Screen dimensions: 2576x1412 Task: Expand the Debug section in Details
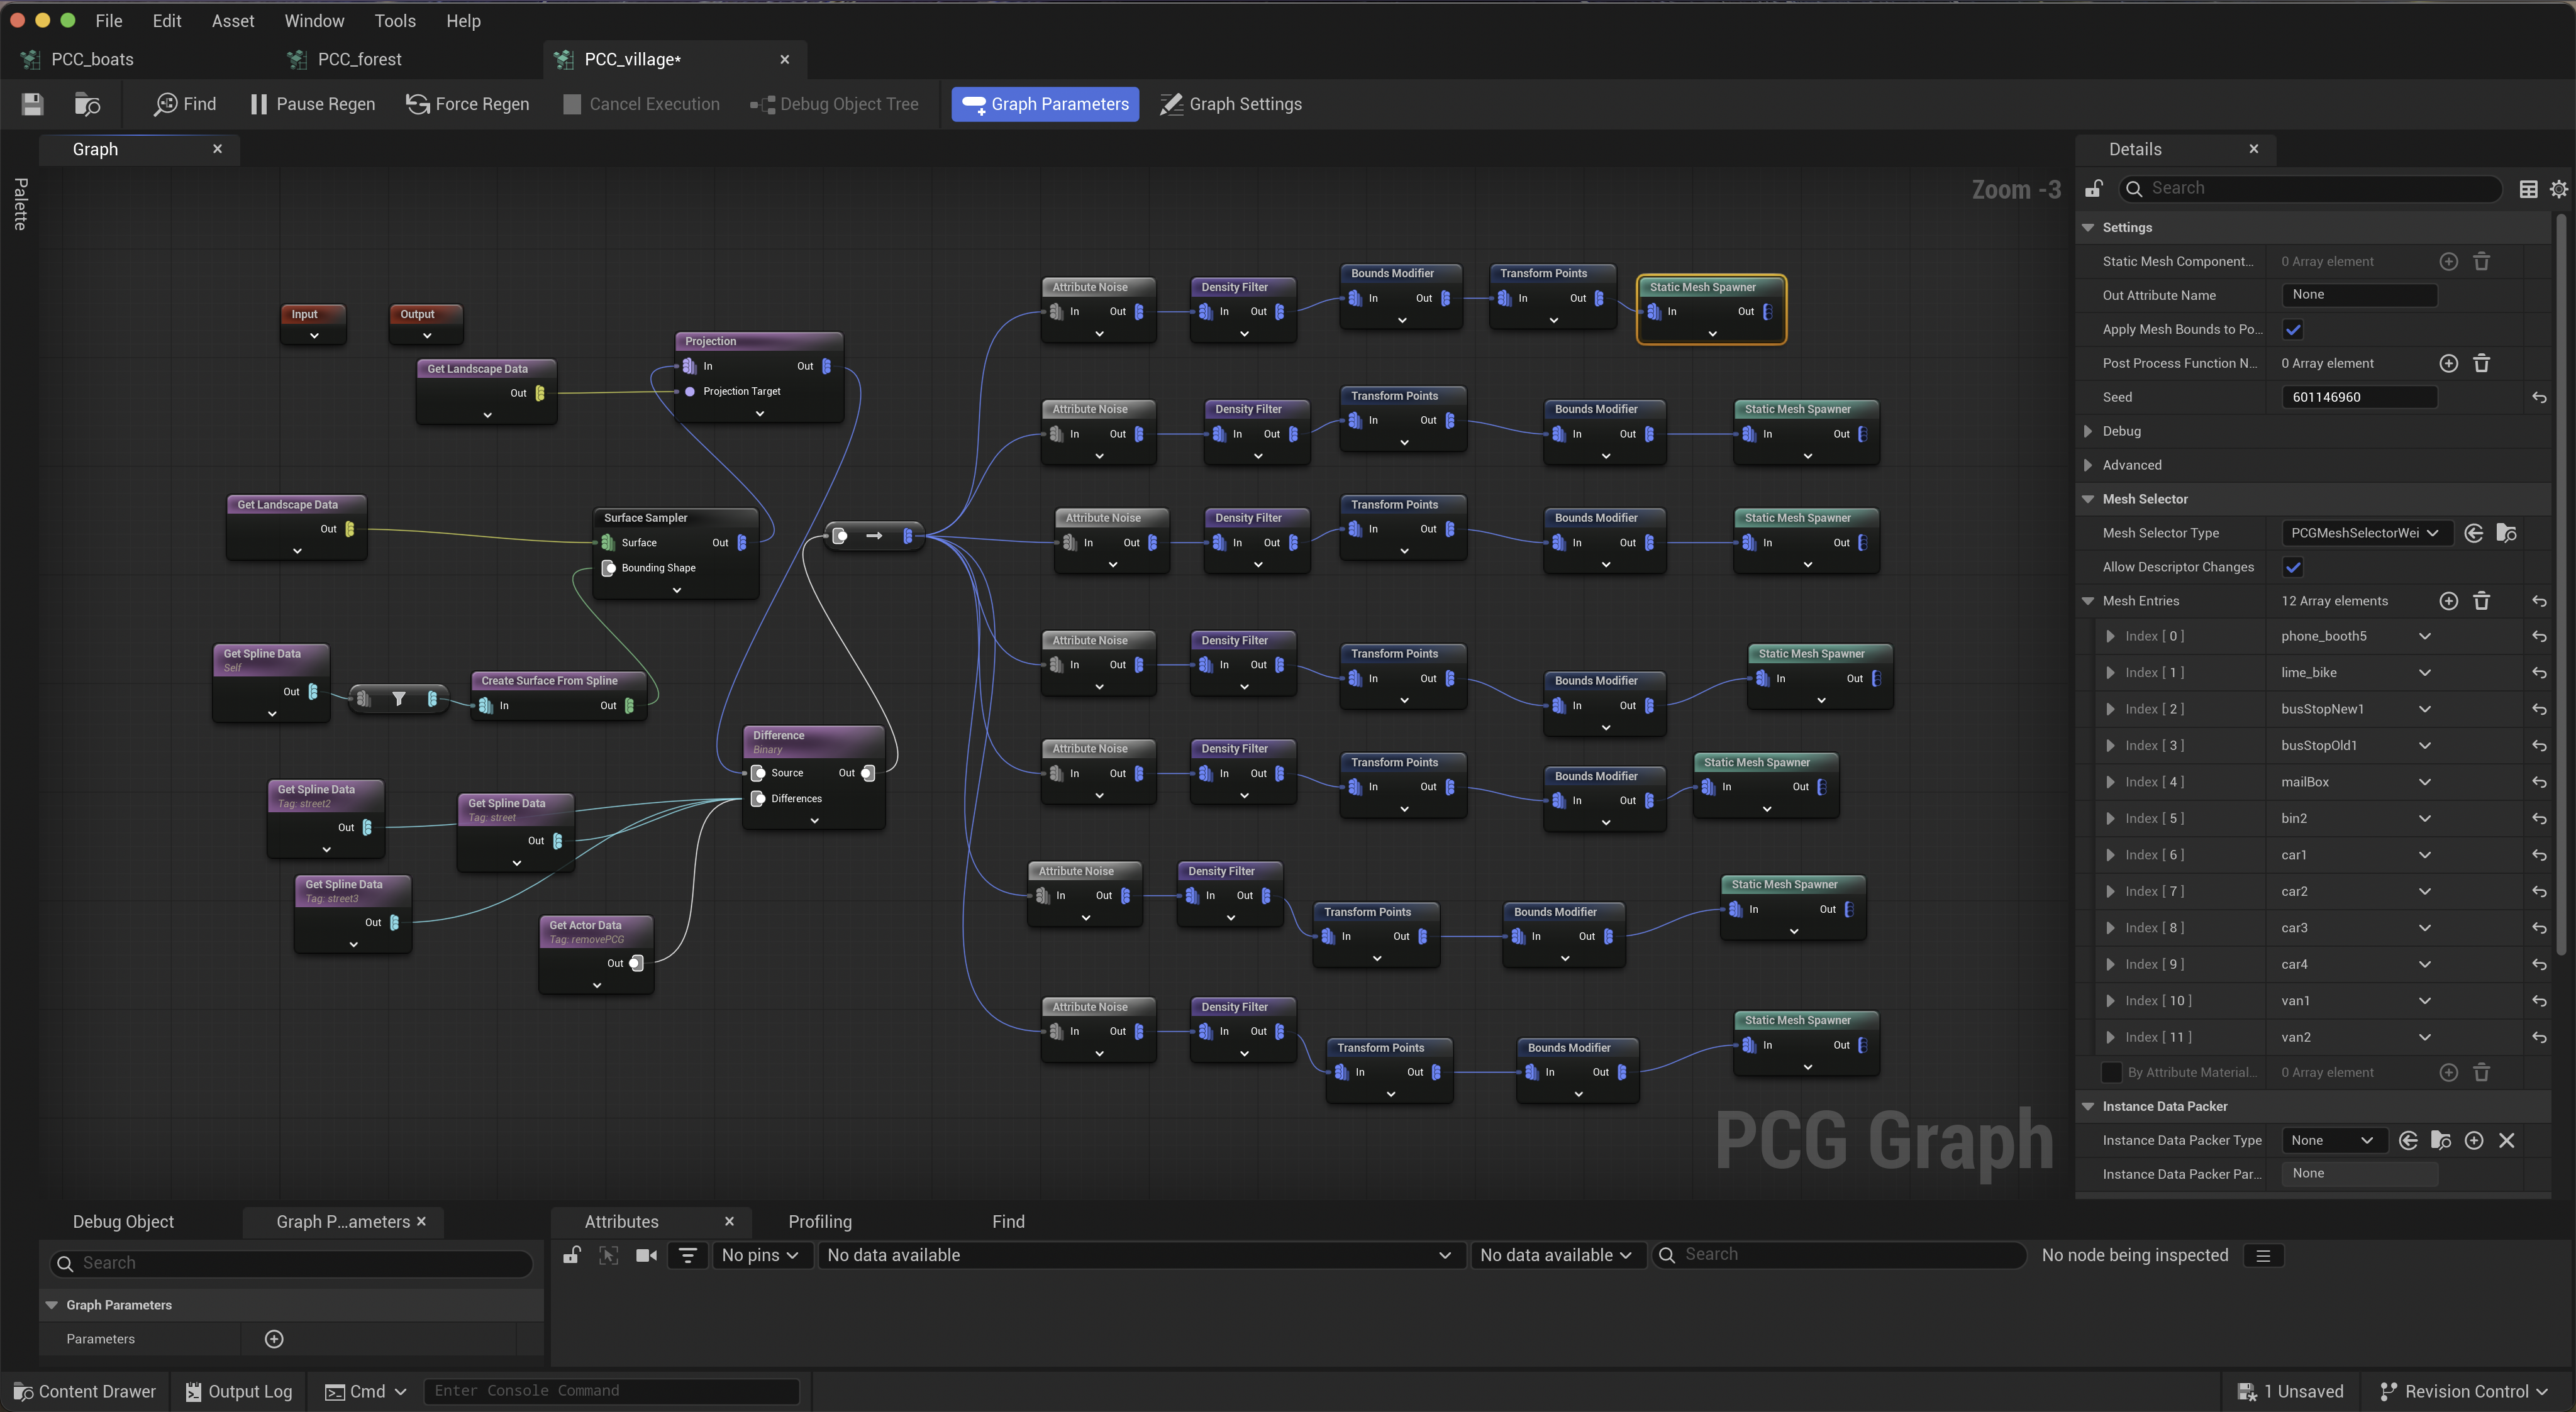tap(2088, 431)
